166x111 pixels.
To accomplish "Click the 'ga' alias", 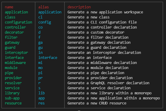I will click(x=40, y=43).
